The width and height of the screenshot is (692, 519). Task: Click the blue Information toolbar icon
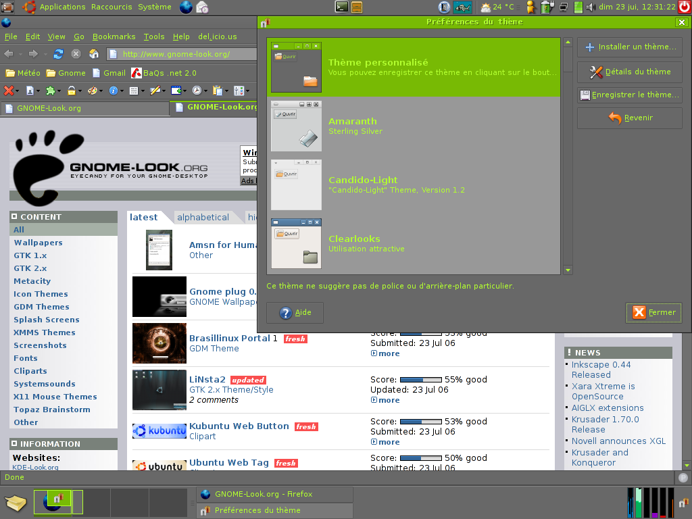pyautogui.click(x=114, y=91)
